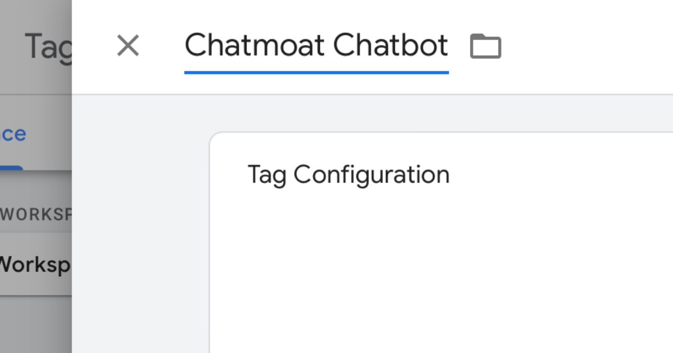
Task: Click white space right of Tag Configuration heading
Action: tap(561, 174)
